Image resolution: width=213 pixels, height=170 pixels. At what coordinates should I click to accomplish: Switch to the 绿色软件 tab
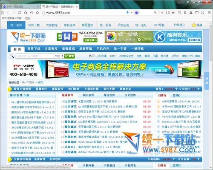coord(109,95)
